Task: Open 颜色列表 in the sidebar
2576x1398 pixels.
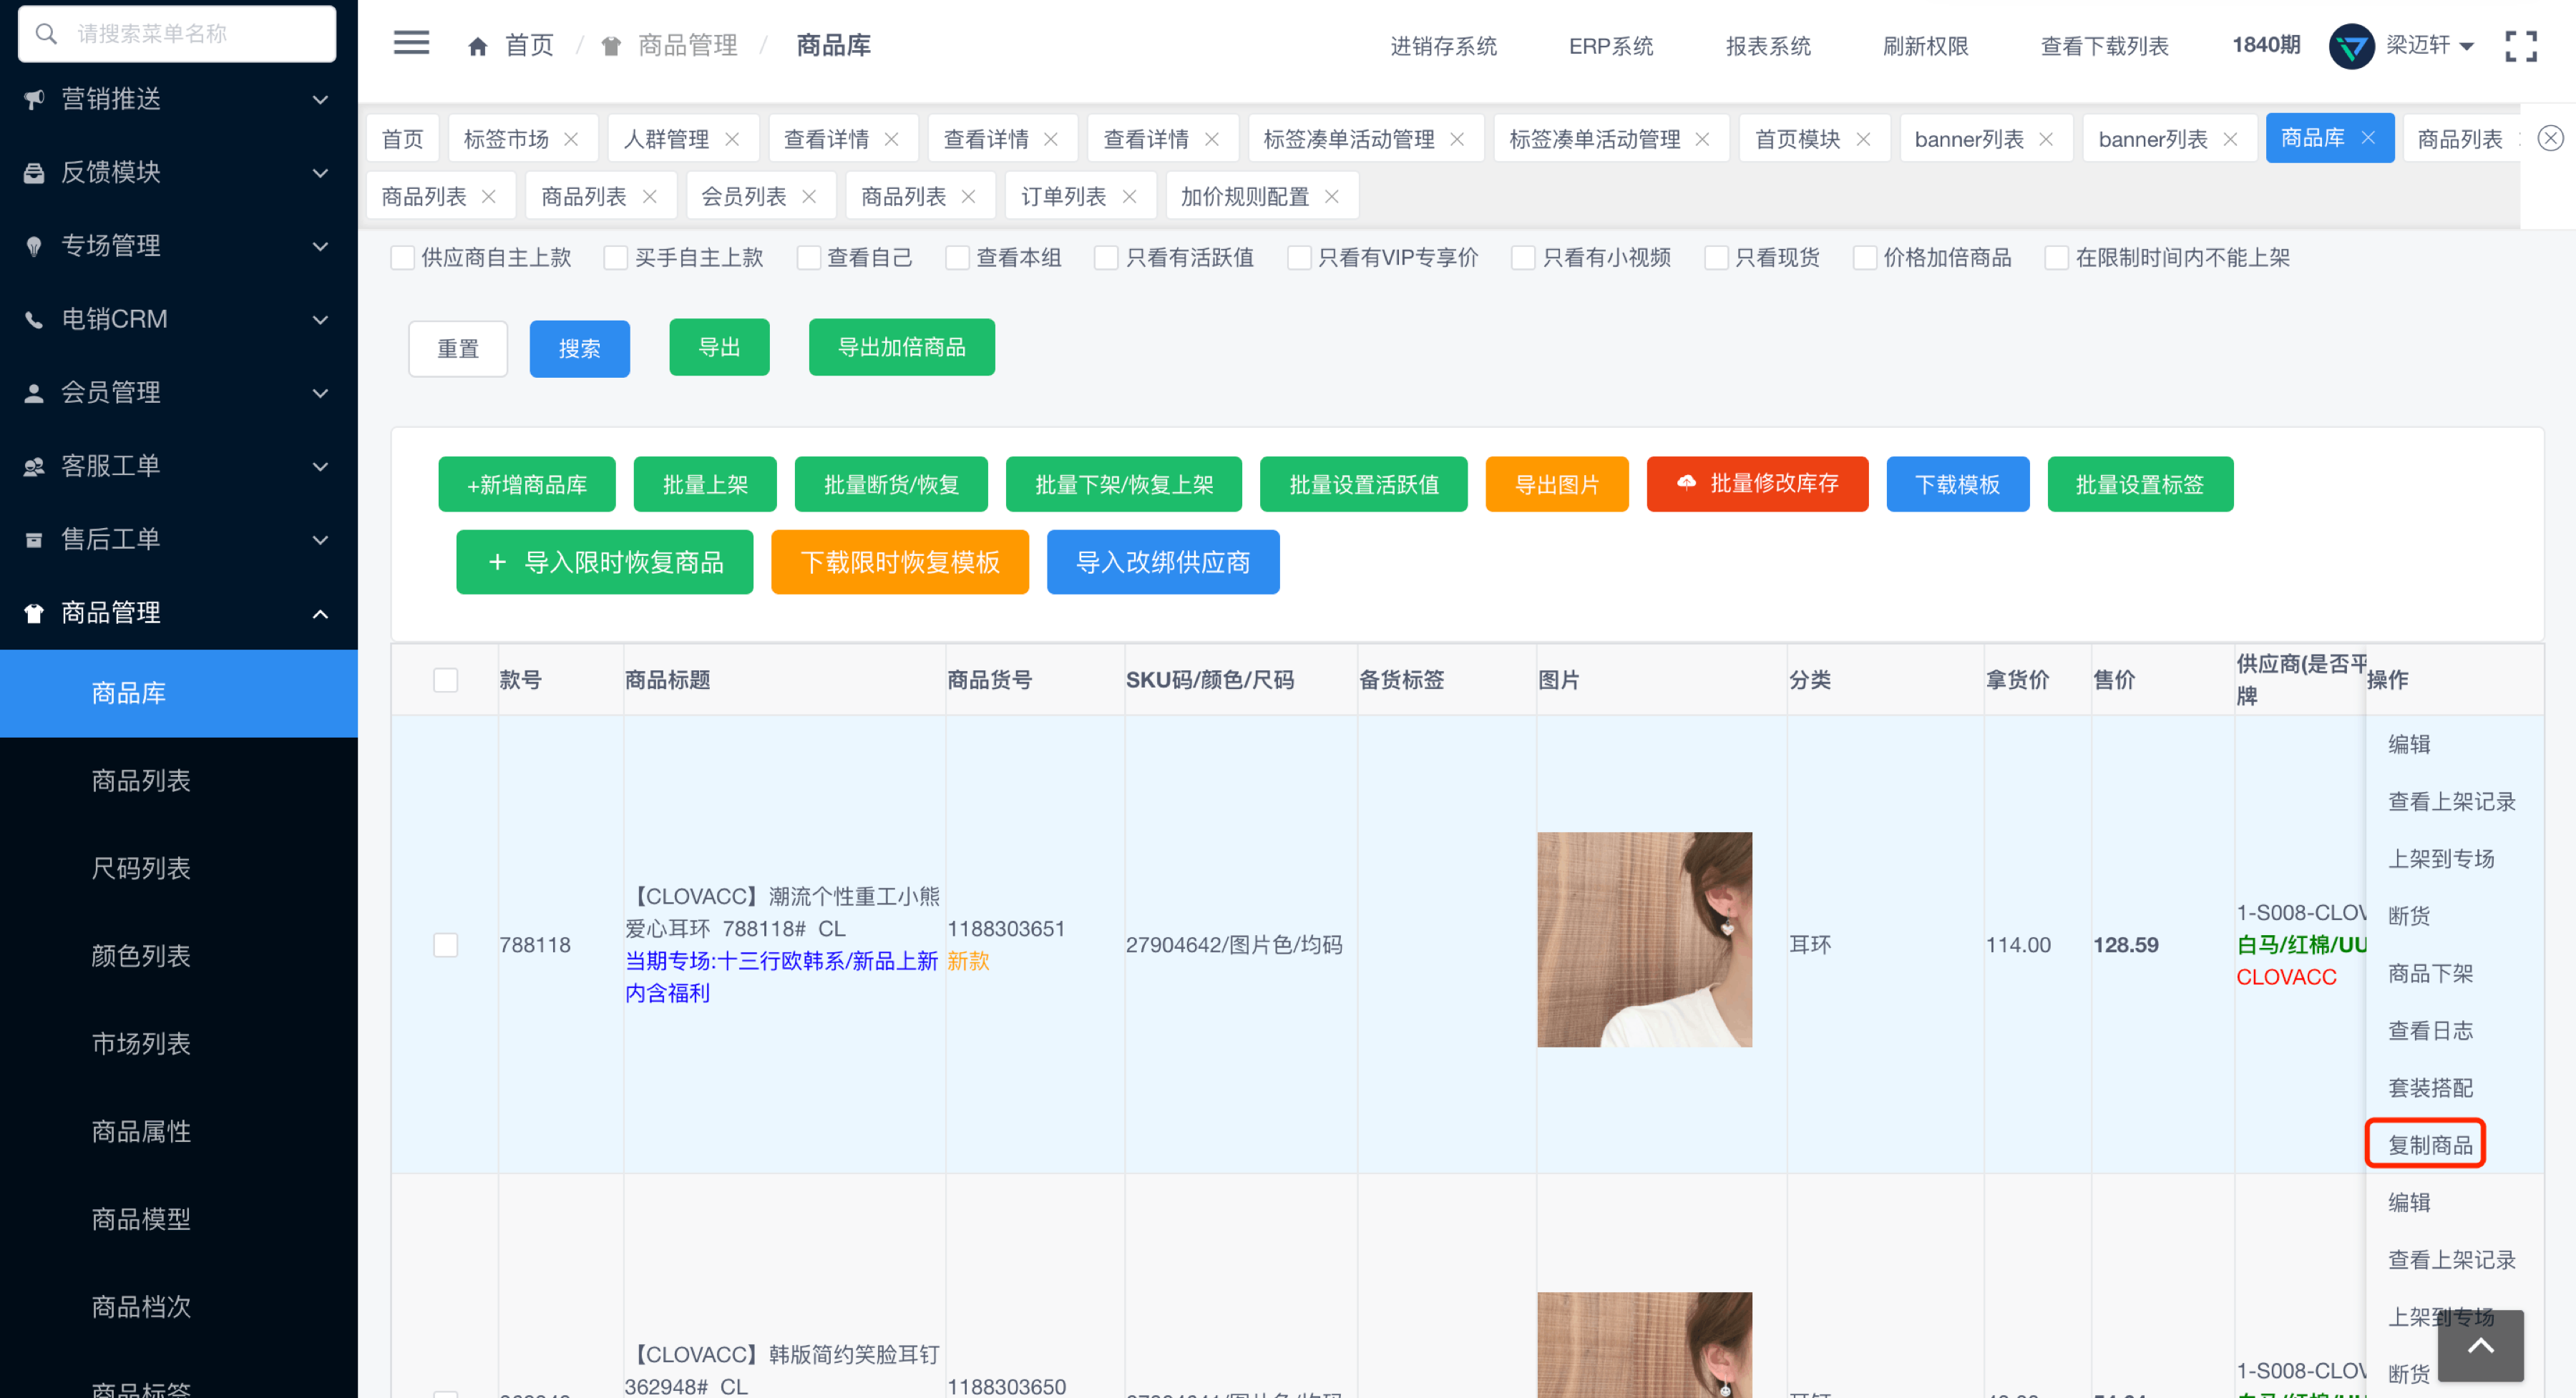Action: tap(141, 956)
